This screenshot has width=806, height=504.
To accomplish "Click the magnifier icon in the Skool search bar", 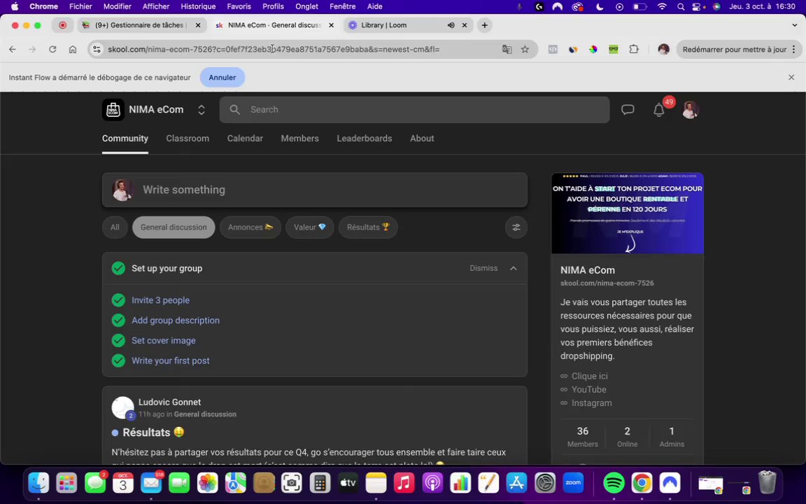I will pyautogui.click(x=235, y=109).
